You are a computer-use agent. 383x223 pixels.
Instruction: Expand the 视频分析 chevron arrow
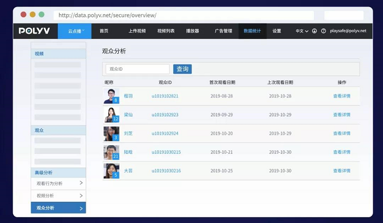pos(81,196)
